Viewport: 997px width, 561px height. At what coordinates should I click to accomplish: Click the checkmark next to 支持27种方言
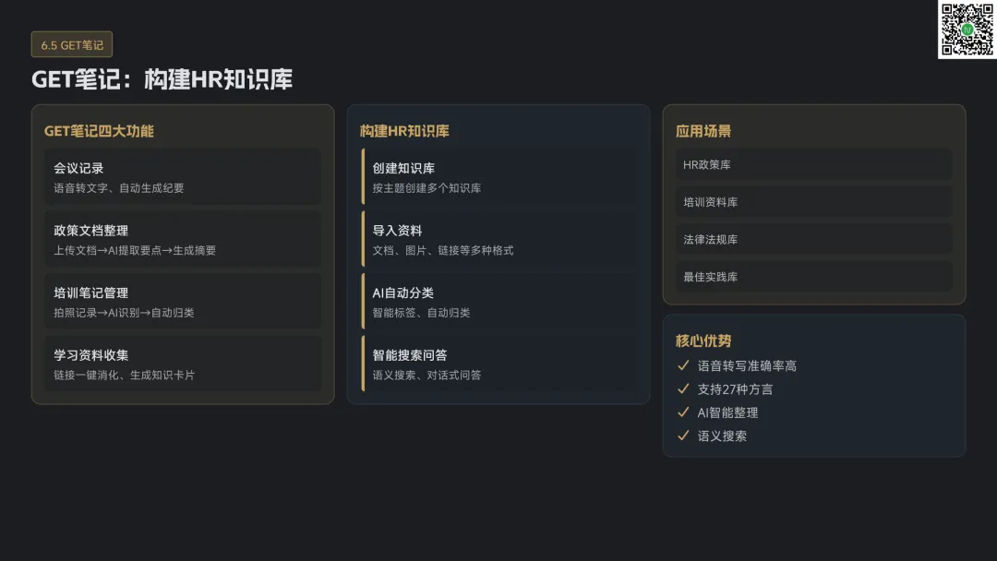pyautogui.click(x=683, y=388)
